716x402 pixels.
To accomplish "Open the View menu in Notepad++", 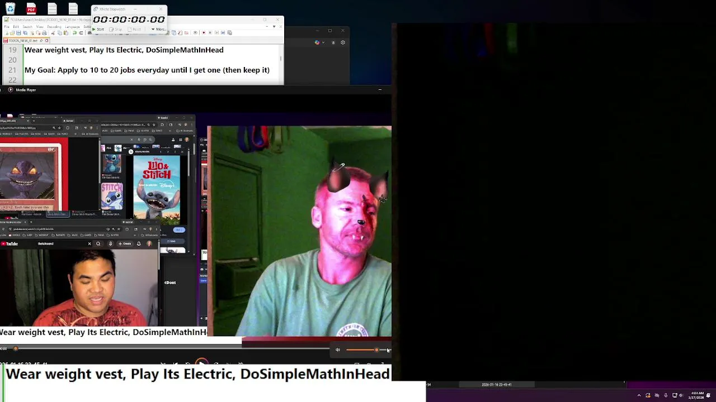I will pos(40,27).
